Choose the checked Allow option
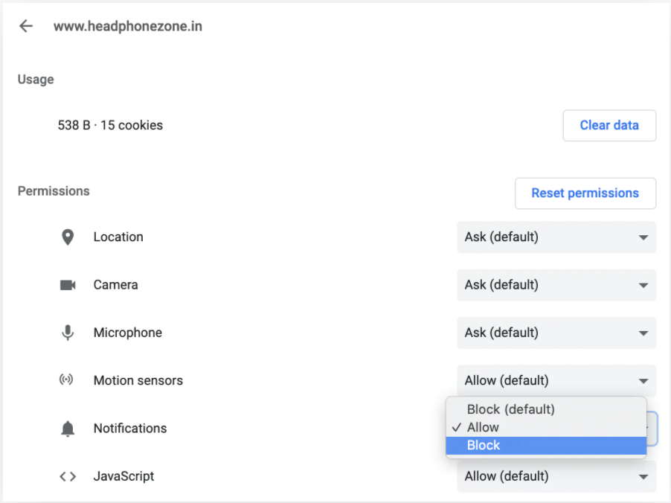 pyautogui.click(x=483, y=427)
